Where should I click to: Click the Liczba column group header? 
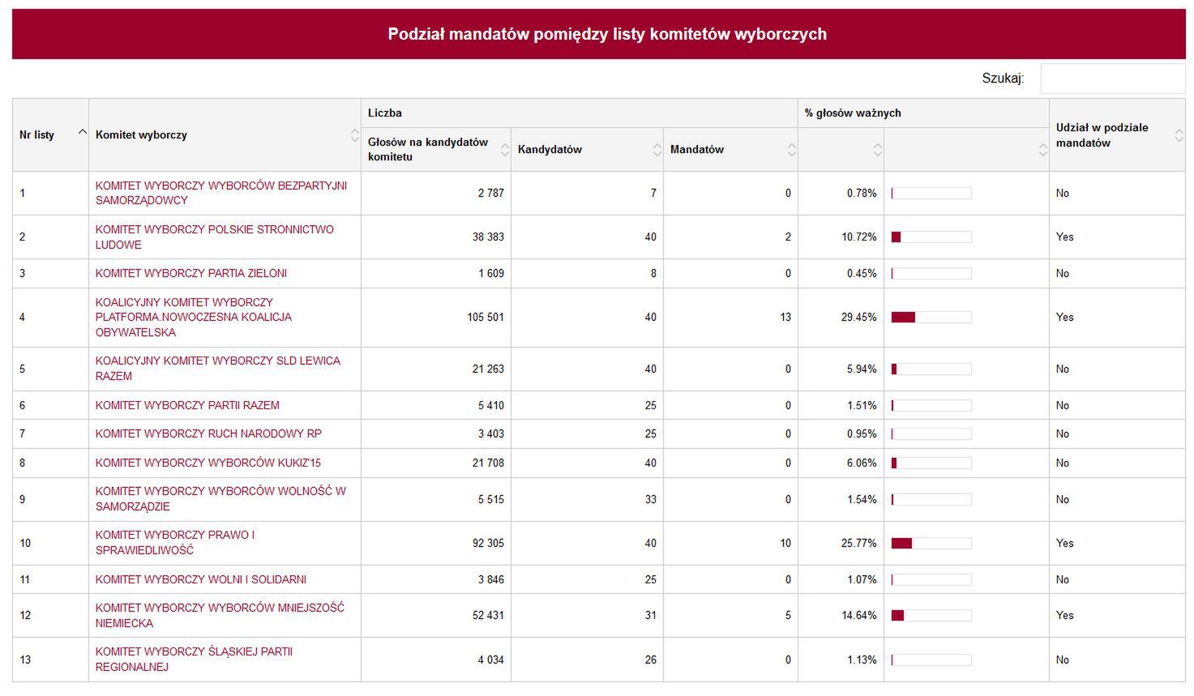(385, 113)
